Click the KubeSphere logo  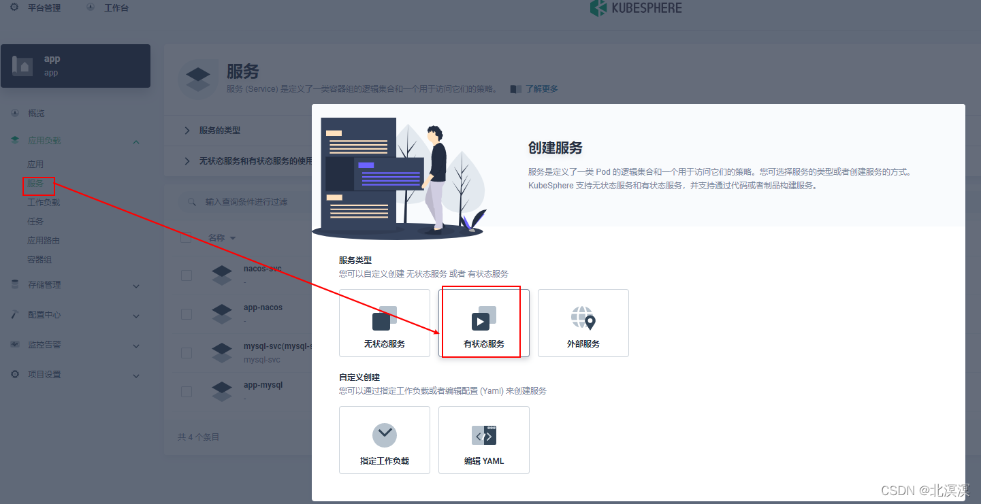click(636, 8)
